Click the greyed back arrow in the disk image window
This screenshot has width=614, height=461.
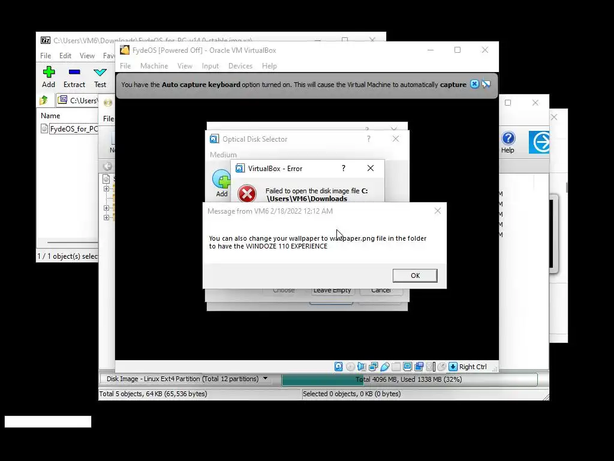click(x=107, y=166)
